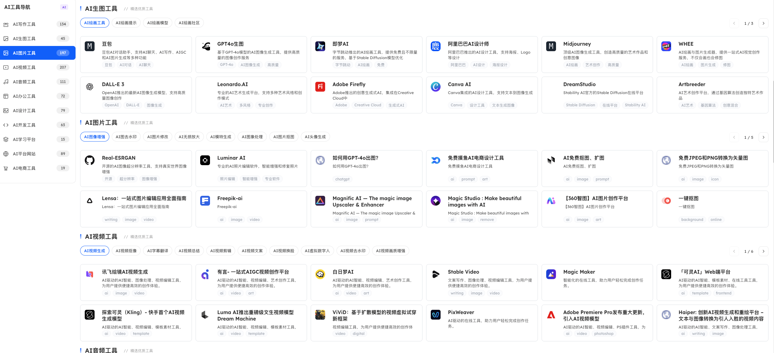Click the AI设计工具 sidebar item
The image size is (774, 353).
pyautogui.click(x=38, y=111)
